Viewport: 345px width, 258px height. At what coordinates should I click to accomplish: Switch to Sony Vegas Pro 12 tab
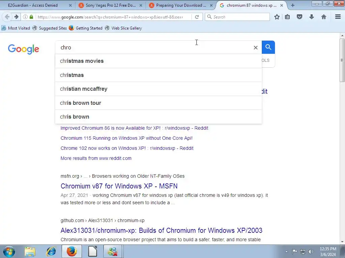click(110, 5)
